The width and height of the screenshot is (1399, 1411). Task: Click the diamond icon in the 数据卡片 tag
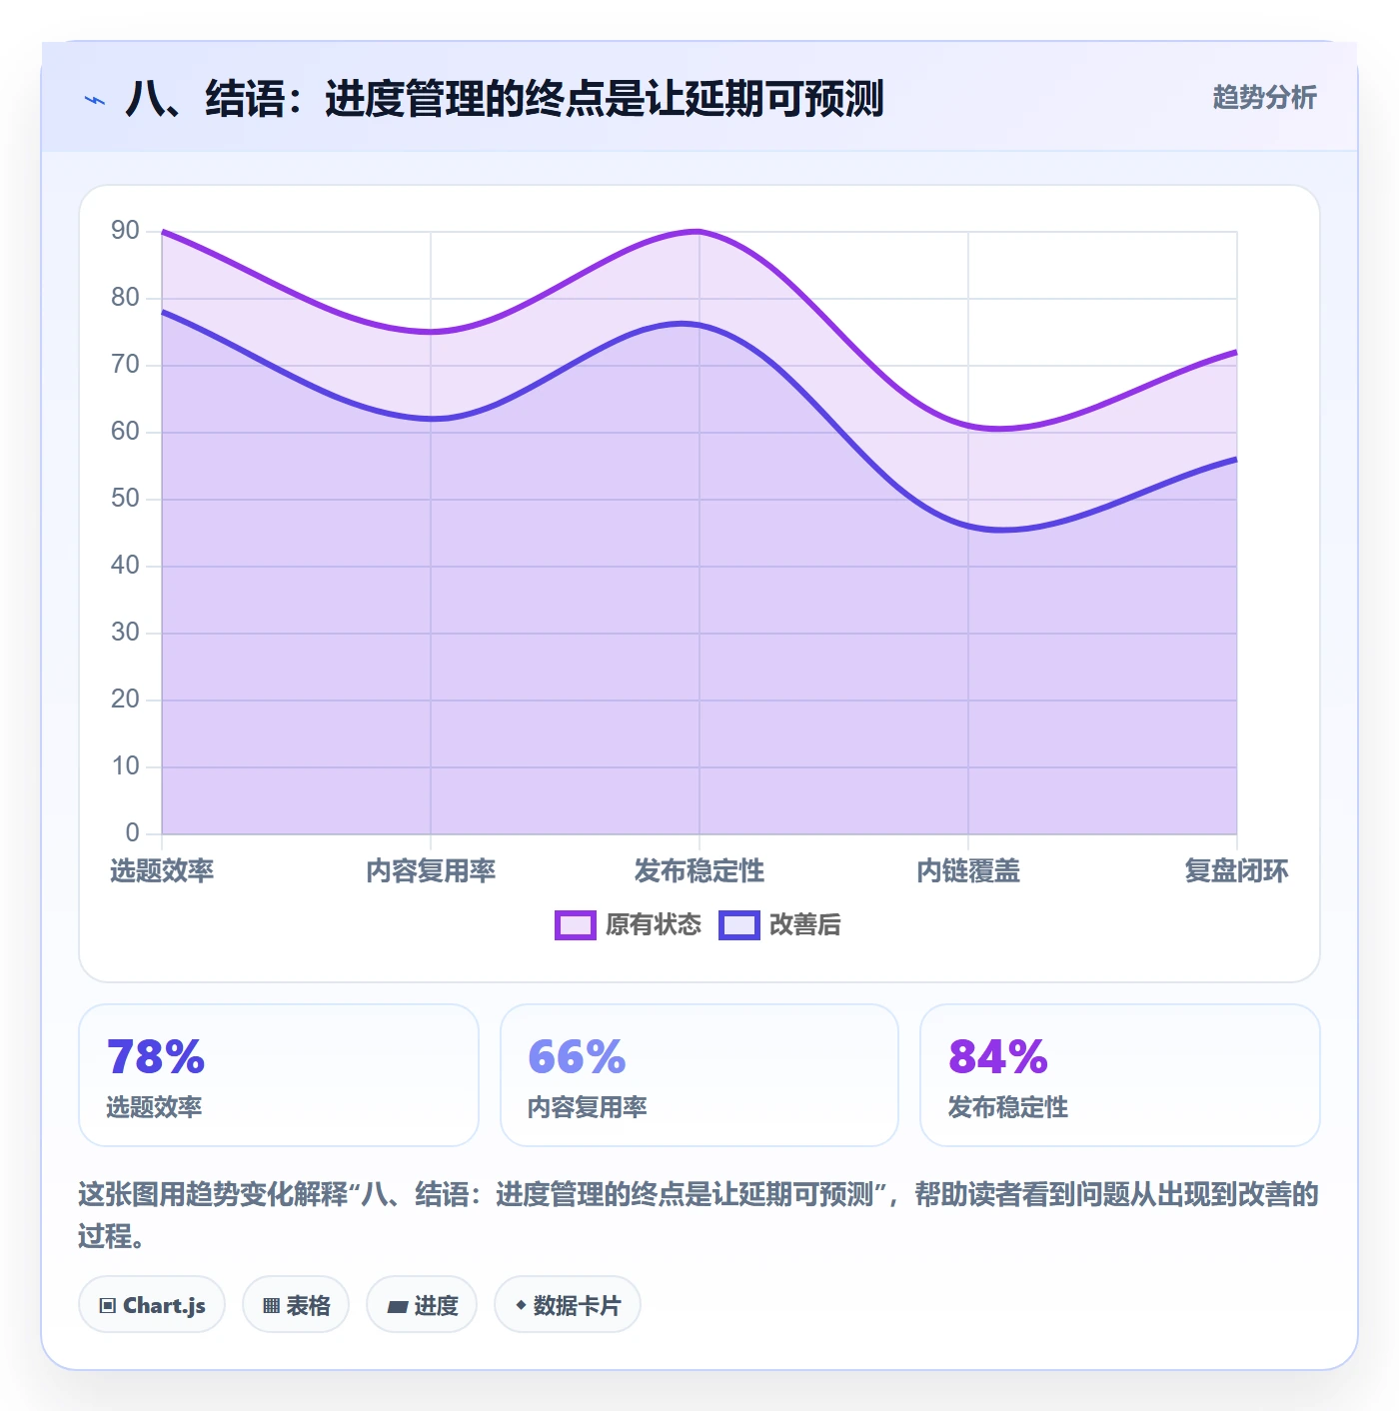pyautogui.click(x=521, y=1305)
